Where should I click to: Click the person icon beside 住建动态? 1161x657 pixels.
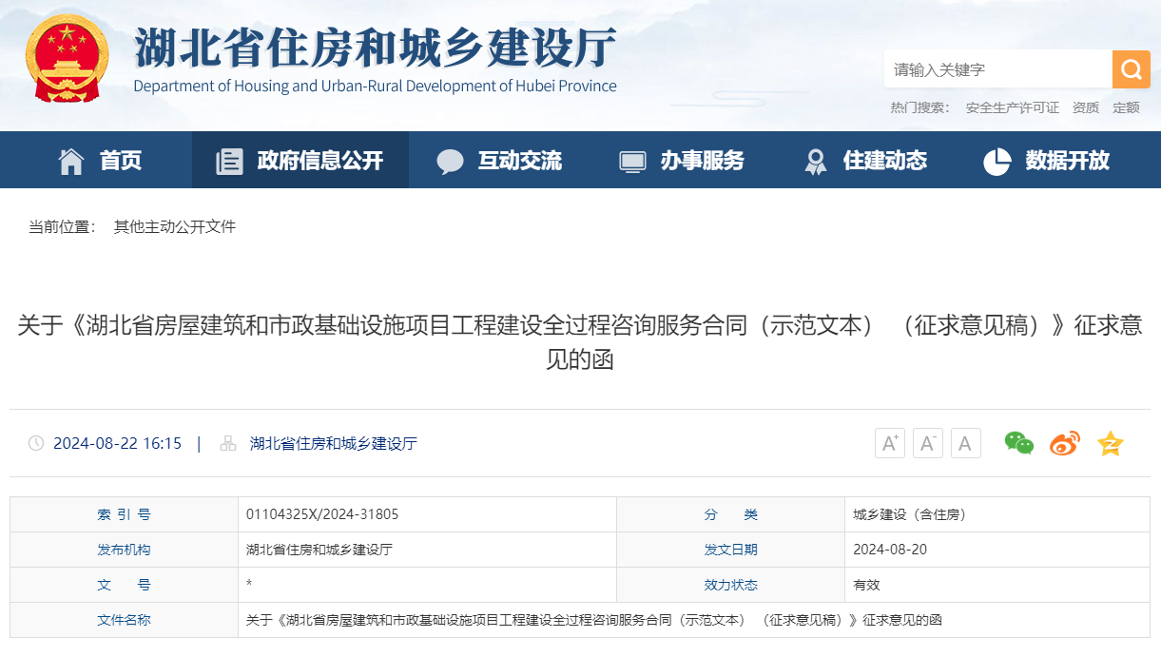click(x=815, y=160)
